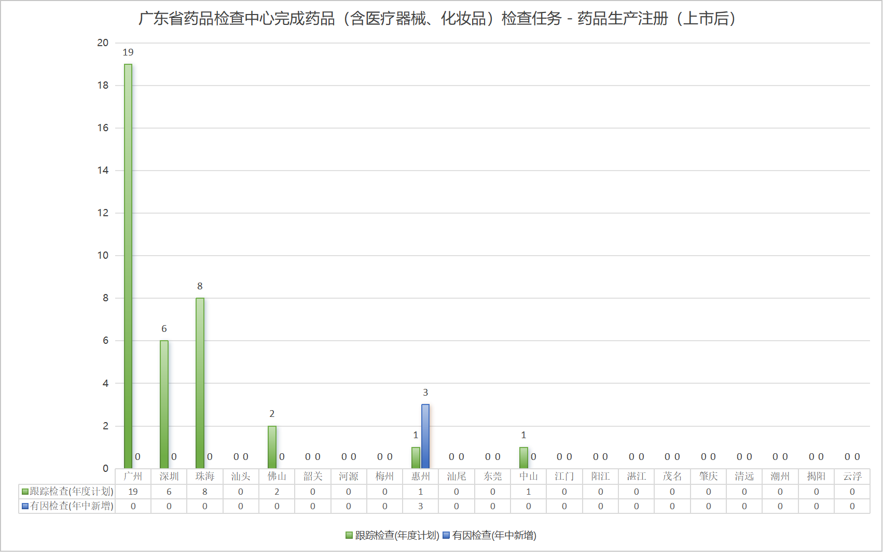Click the 茂名 category label
Viewport: 883px width, 559px height.
click(672, 476)
